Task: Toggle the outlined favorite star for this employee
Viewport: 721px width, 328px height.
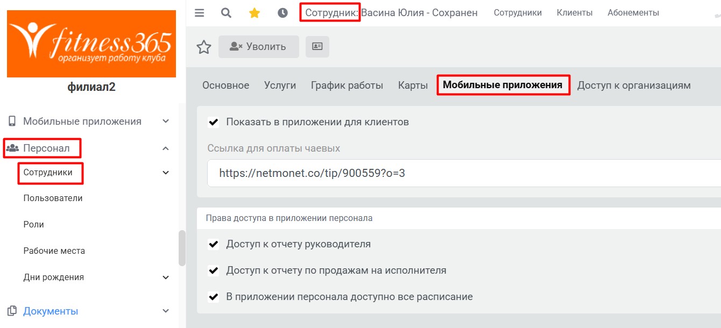Action: (x=204, y=47)
